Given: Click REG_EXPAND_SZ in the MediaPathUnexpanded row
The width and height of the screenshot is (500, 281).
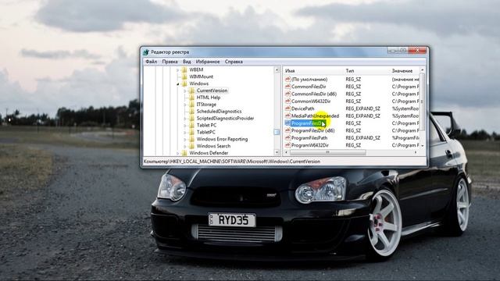Looking at the screenshot, I should pos(362,116).
